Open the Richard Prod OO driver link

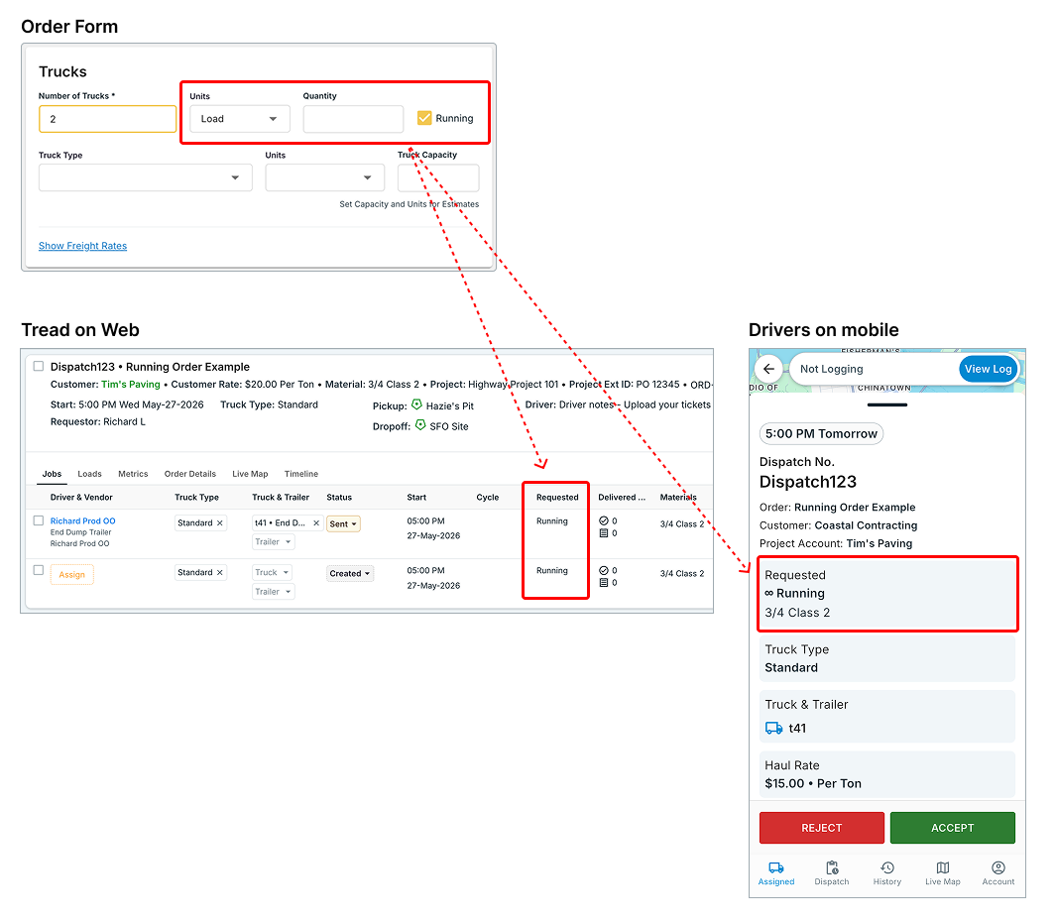[82, 521]
